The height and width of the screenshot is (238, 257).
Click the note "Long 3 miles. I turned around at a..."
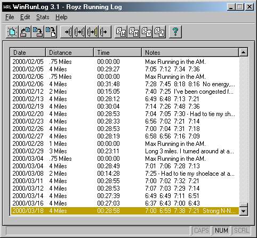pyautogui.click(x=190, y=151)
